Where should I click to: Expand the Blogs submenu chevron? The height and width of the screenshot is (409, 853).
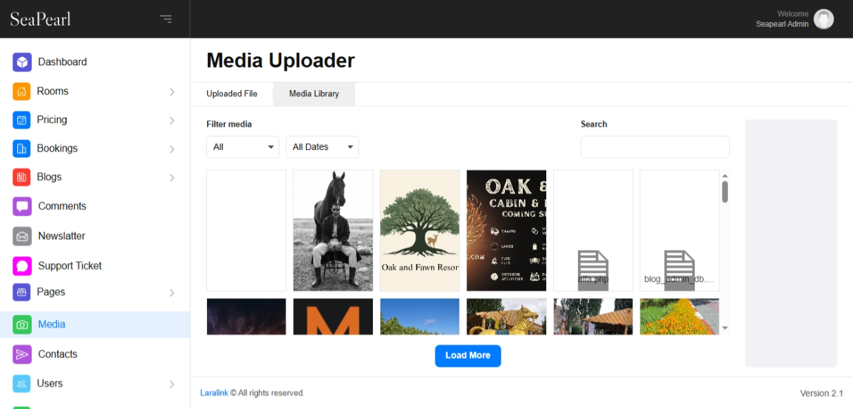tap(172, 177)
